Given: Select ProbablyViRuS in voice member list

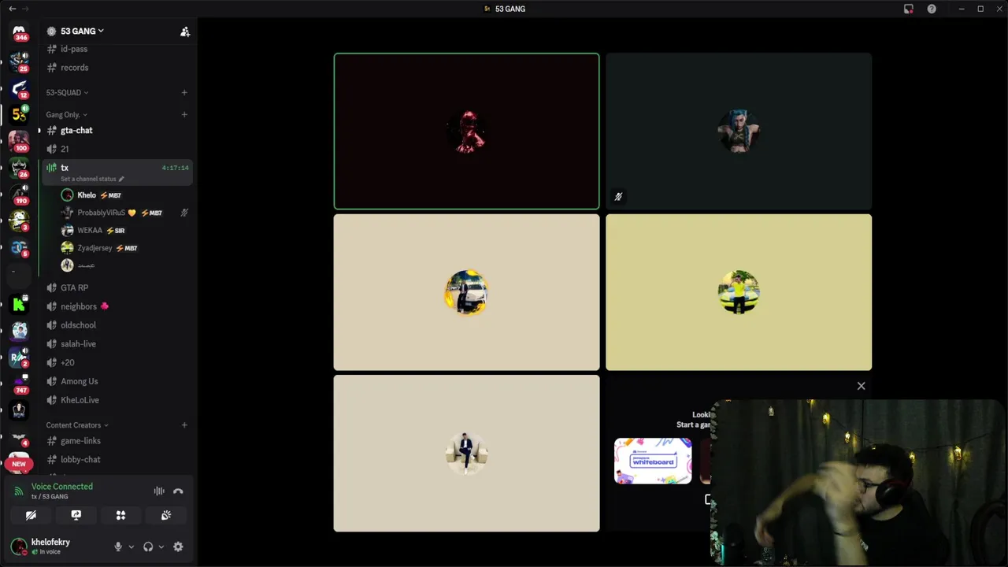Looking at the screenshot, I should click(x=124, y=213).
